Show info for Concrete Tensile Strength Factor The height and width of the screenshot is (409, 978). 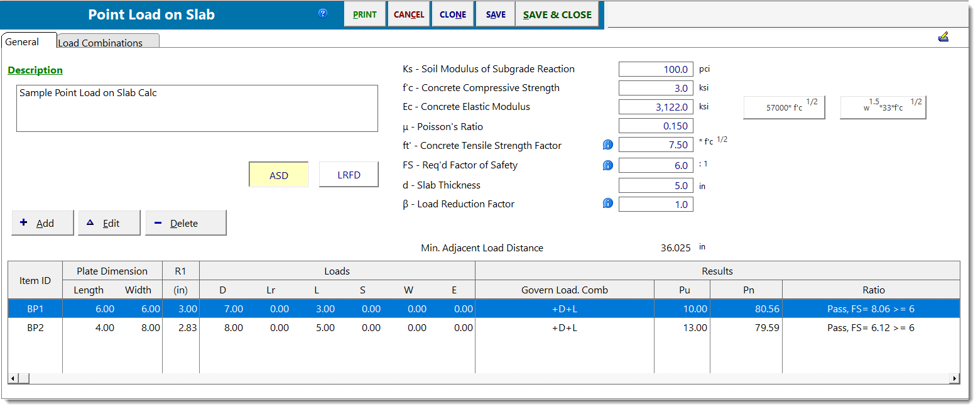pyautogui.click(x=607, y=145)
